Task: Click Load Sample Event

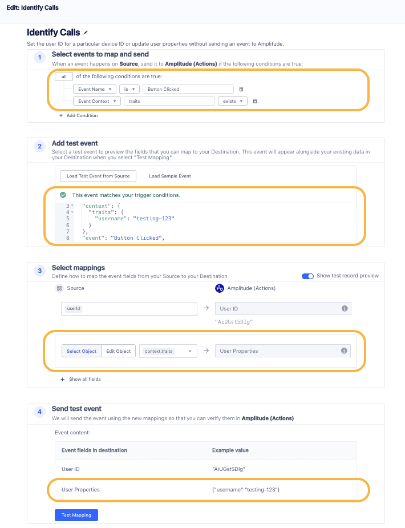Action: 169,176
